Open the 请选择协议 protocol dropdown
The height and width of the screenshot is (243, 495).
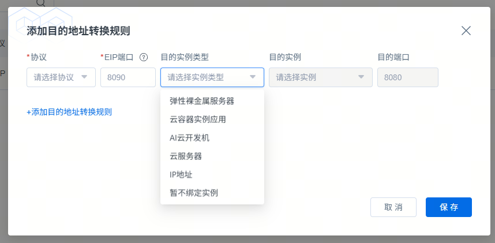[x=61, y=77]
